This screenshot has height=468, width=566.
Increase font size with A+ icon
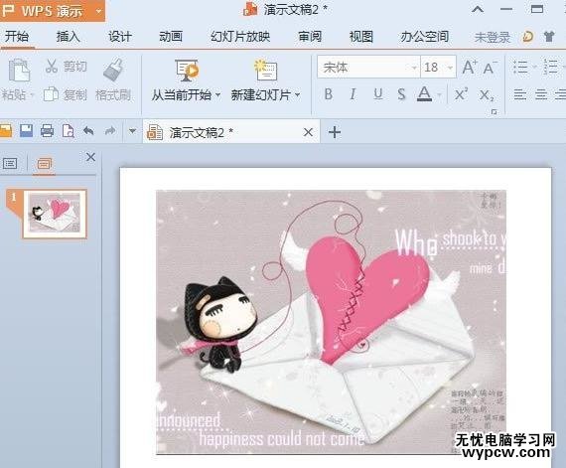click(x=470, y=68)
